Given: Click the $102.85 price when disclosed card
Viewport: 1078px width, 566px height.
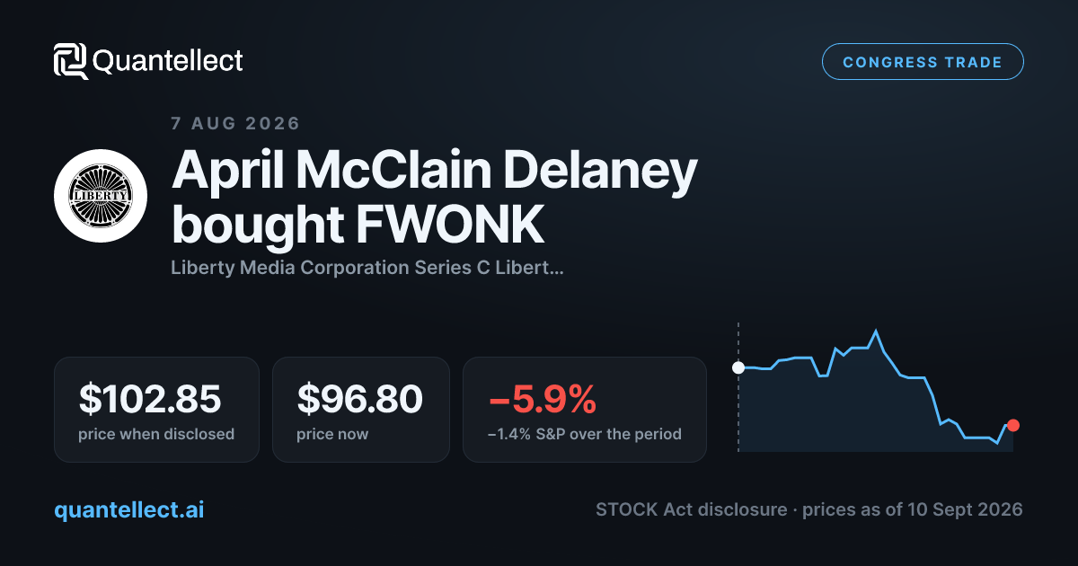Looking at the screenshot, I should (x=156, y=410).
